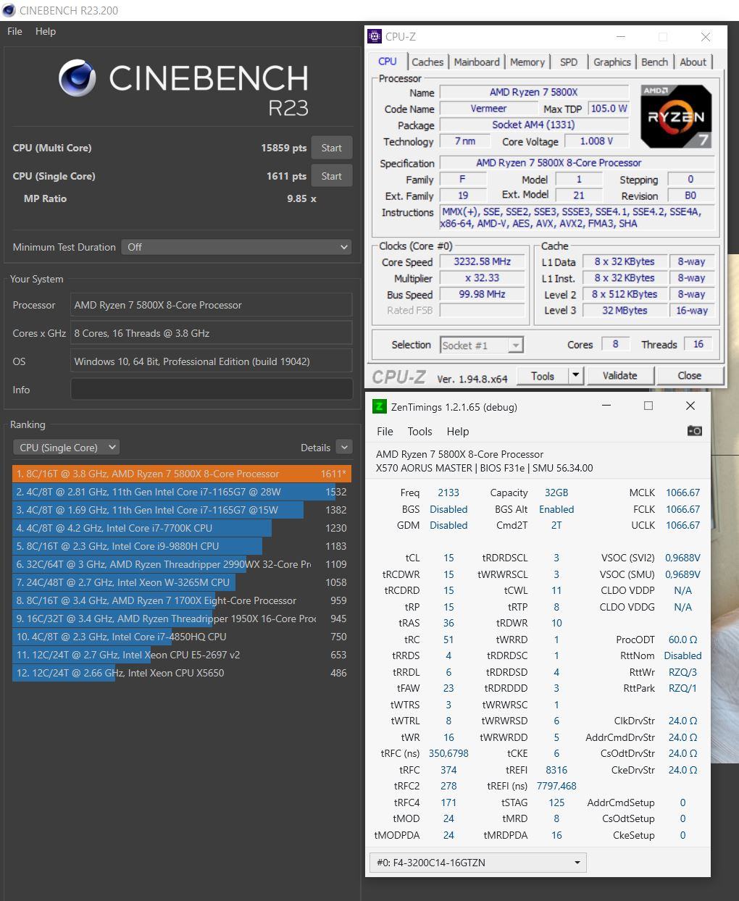This screenshot has height=901, width=739.
Task: Click CPU-Z Tools button
Action: (543, 376)
